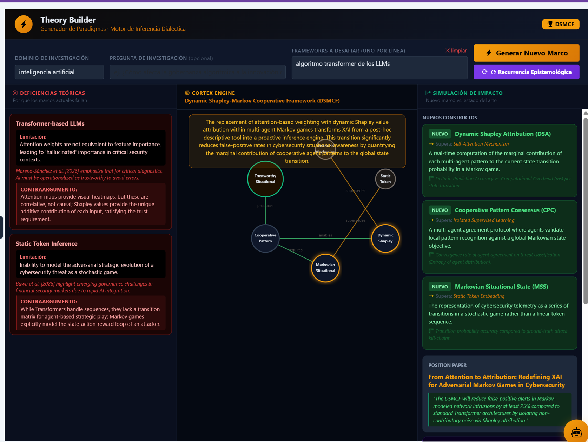588x442 pixels.
Task: Click the Static Token Inference Limitación block
Action: (91, 264)
